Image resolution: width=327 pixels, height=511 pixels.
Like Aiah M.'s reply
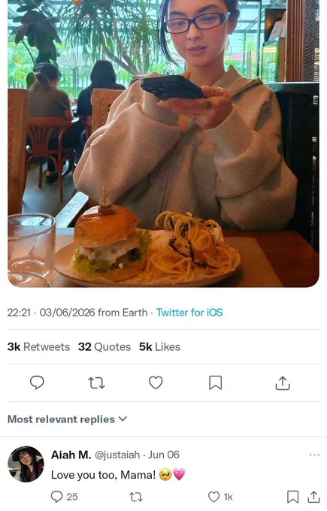click(220, 497)
